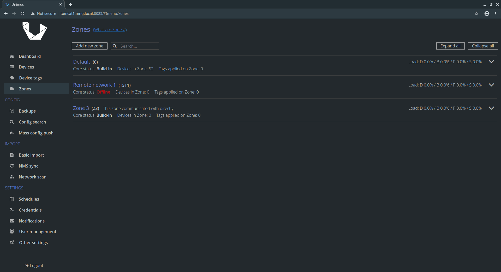This screenshot has width=501, height=272.
Task: Click the Credentials key icon
Action: 12,210
